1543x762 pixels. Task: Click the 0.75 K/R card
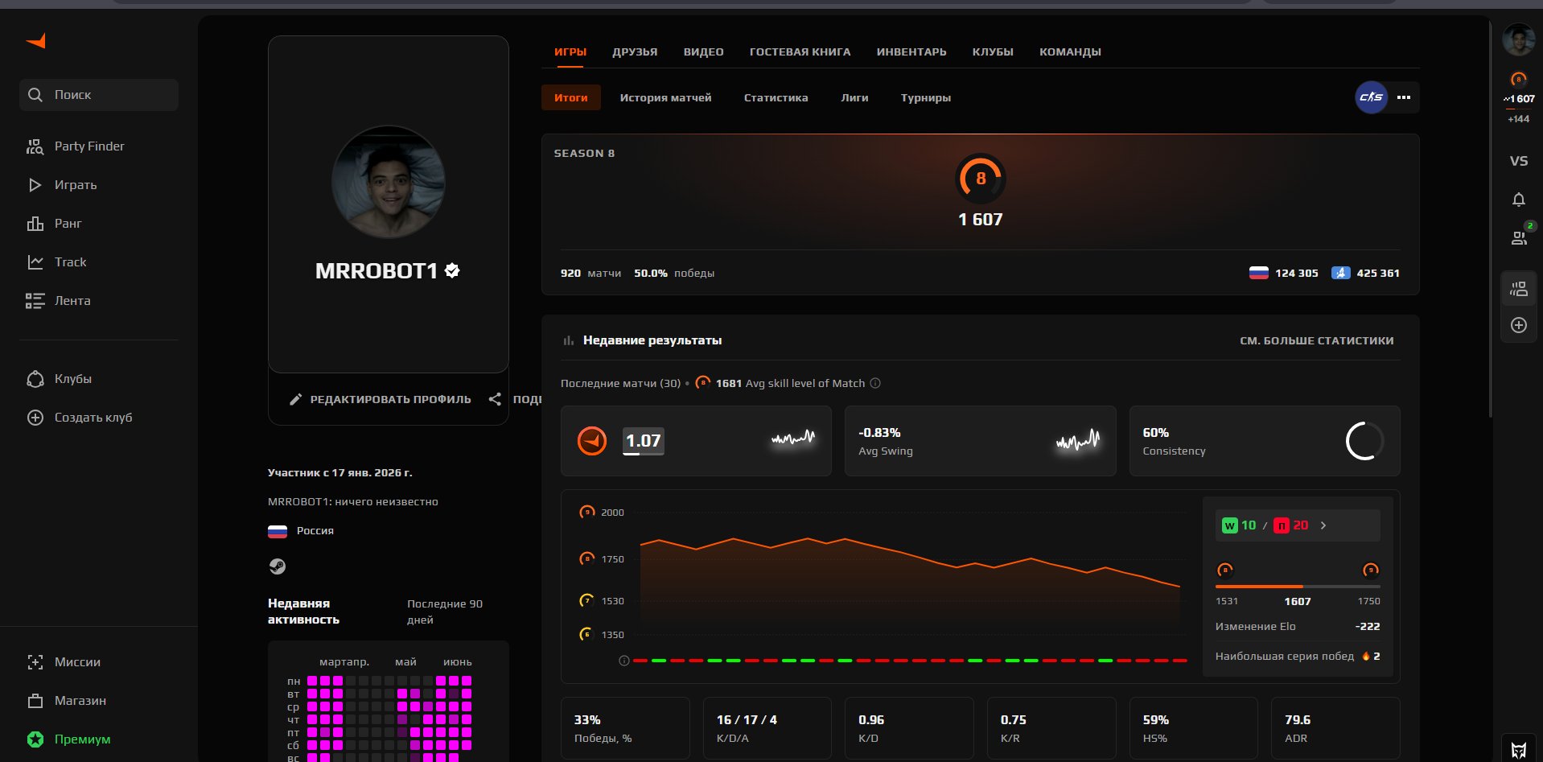pos(1051,728)
